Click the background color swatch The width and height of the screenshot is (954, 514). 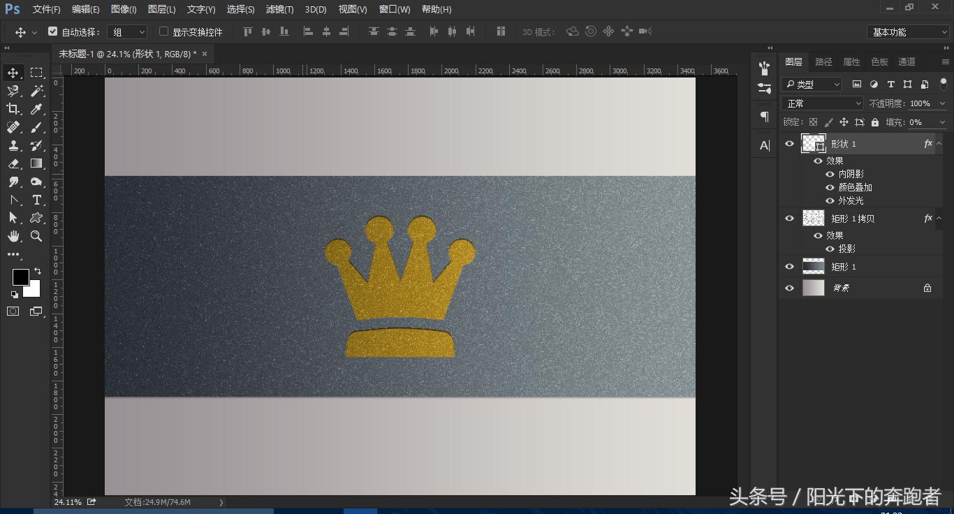tap(33, 289)
